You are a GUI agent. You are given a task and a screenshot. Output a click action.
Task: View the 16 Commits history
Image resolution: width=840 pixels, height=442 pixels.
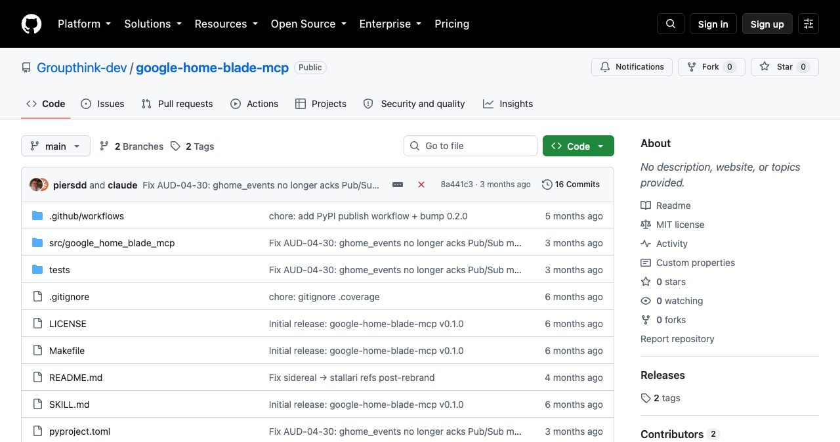pyautogui.click(x=571, y=185)
